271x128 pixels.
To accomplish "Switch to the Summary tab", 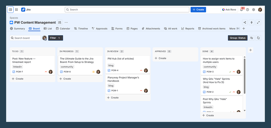I will point(17,29).
